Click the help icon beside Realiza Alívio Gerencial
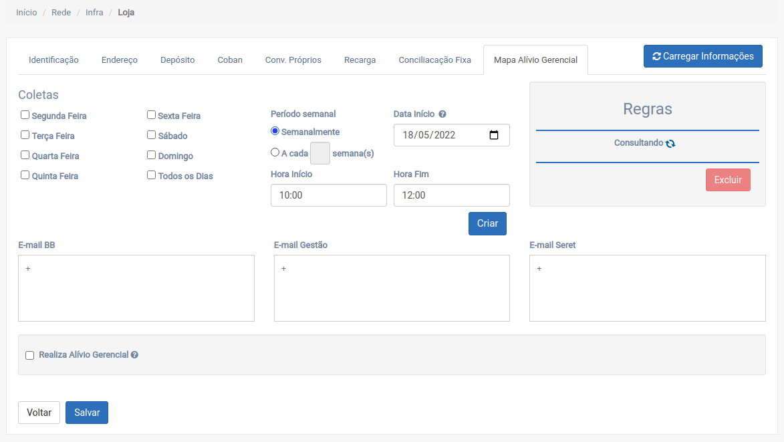784x442 pixels. point(134,355)
